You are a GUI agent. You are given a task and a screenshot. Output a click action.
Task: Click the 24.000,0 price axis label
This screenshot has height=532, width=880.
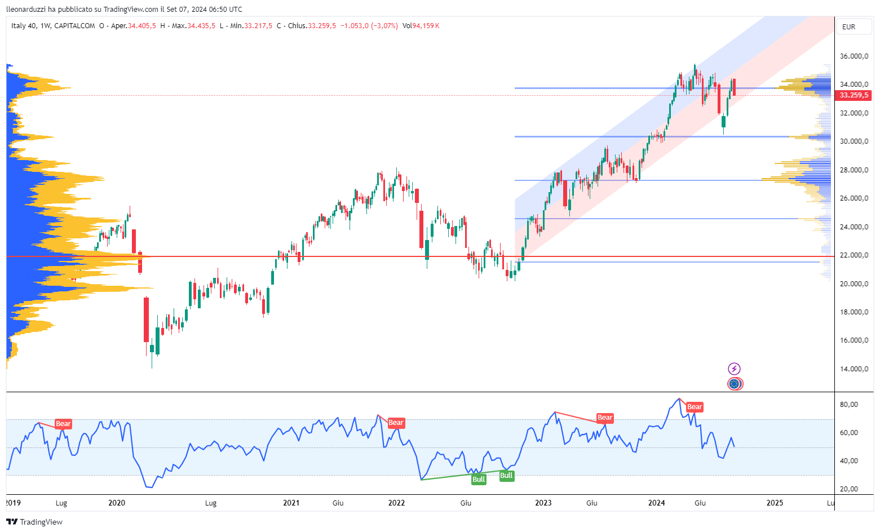pyautogui.click(x=854, y=227)
